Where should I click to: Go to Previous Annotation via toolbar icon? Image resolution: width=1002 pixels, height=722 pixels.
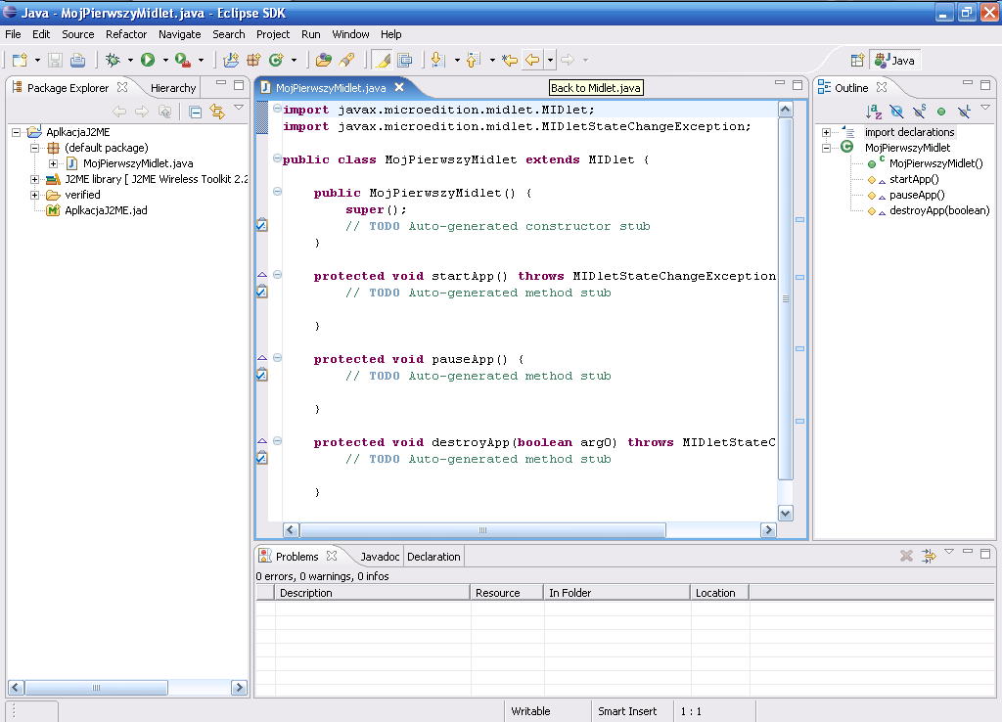coord(473,60)
